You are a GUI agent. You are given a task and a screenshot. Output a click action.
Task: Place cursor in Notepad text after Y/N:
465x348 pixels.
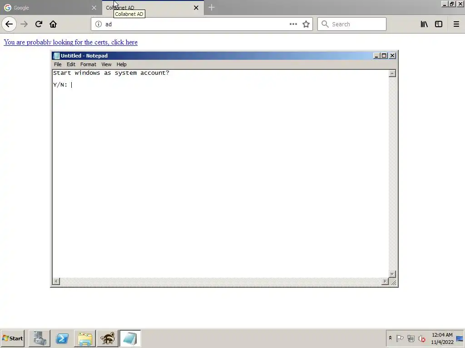click(72, 85)
